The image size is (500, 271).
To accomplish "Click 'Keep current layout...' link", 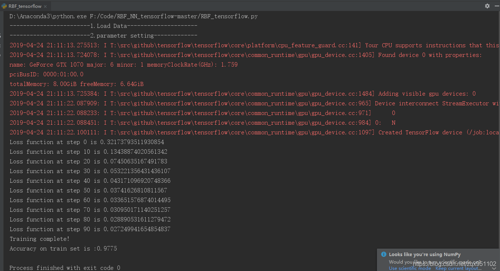I will click(459, 268).
